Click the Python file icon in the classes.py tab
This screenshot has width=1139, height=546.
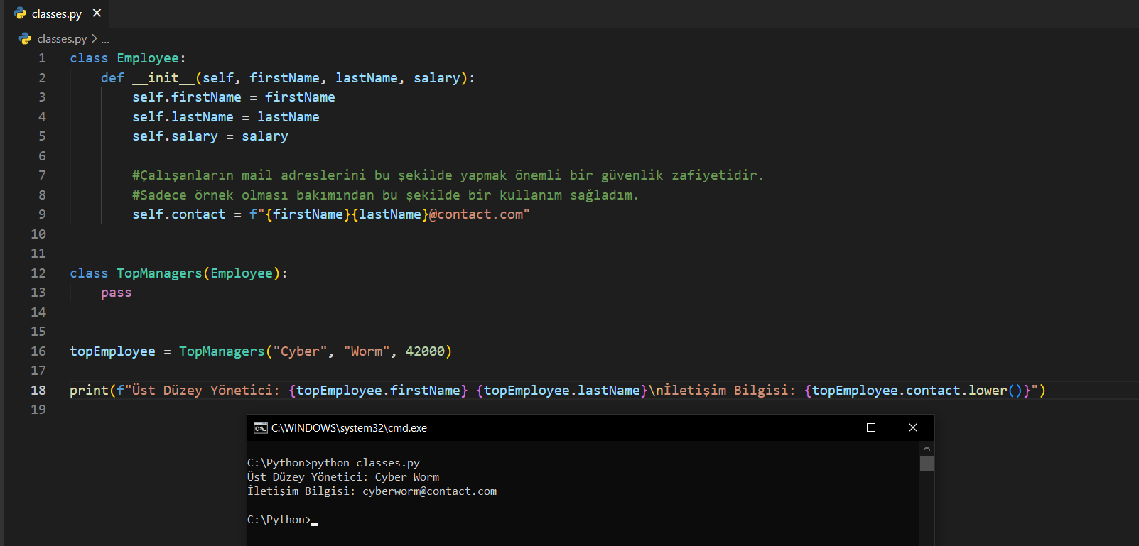click(x=20, y=13)
